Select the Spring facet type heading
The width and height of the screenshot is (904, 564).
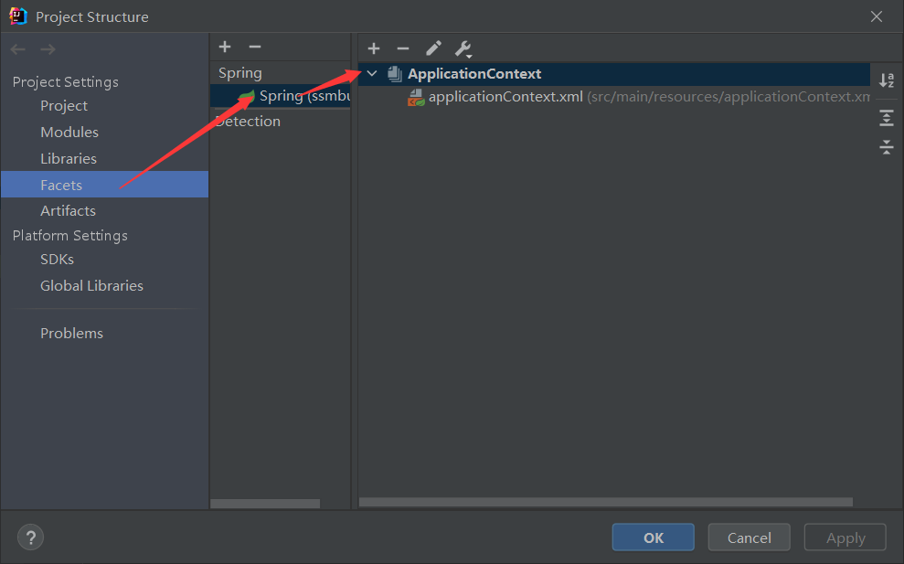[x=239, y=73]
